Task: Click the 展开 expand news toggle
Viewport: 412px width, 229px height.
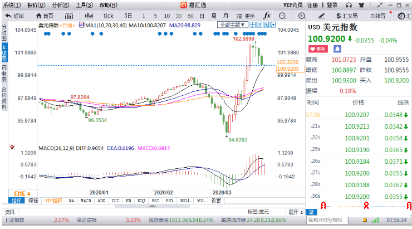Action: pos(296,212)
